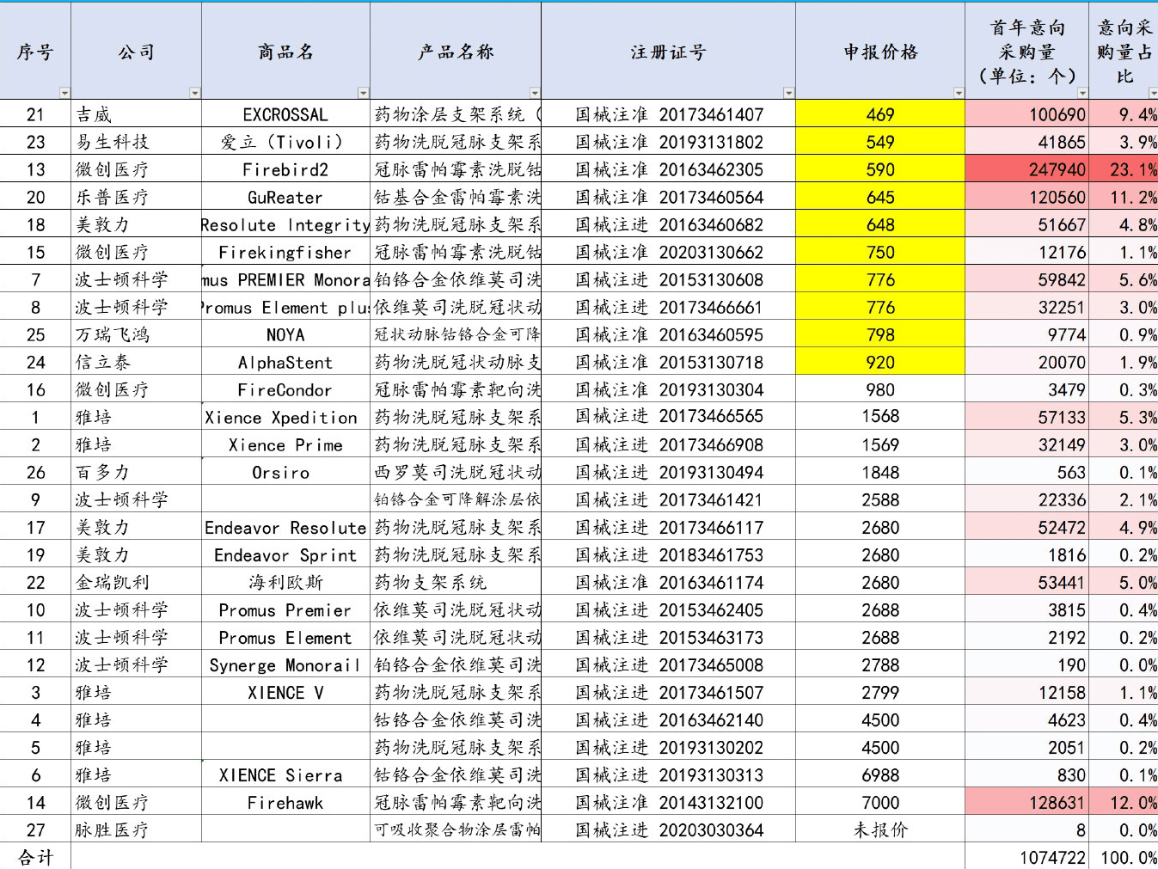Select the company cell 金瑞凯利
Image resolution: width=1158 pixels, height=869 pixels.
[137, 582]
